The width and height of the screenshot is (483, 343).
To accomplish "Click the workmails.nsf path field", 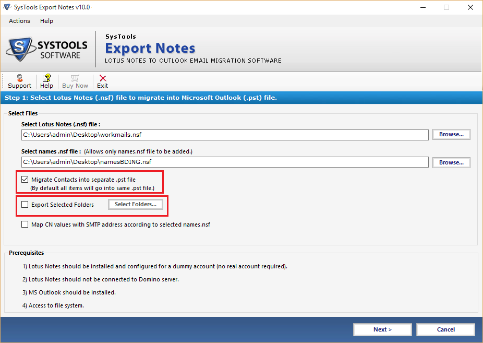I will click(225, 135).
